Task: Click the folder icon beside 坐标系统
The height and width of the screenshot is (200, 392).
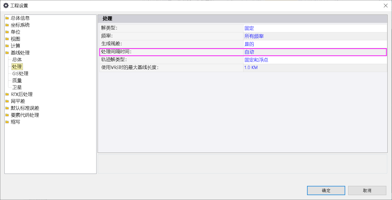Action: click(7, 25)
